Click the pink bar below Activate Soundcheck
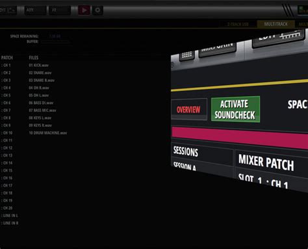The image size is (308, 249). [x=240, y=137]
